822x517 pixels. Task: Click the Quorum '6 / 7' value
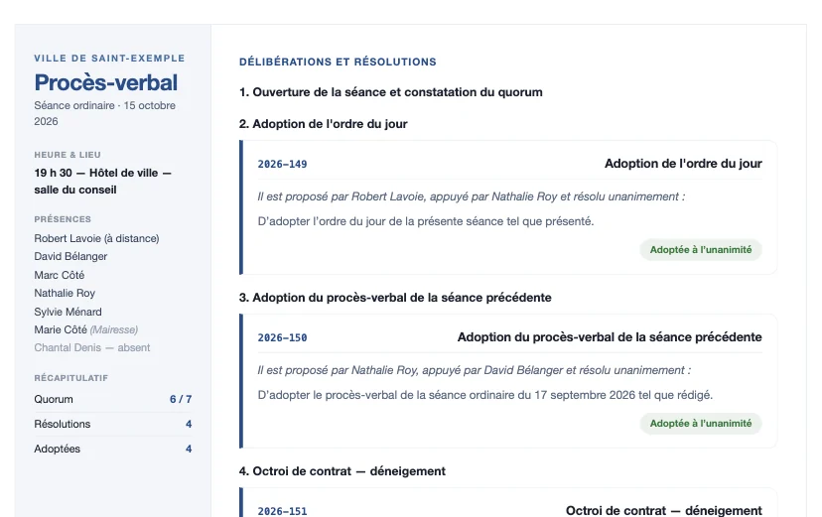(x=181, y=399)
